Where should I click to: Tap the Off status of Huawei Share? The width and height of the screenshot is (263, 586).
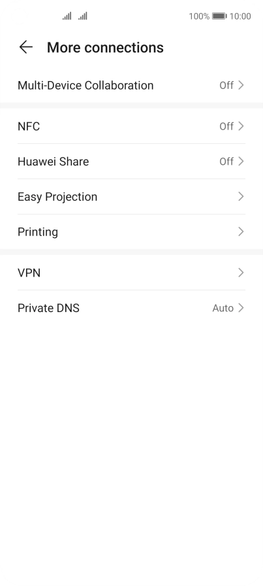pos(226,162)
